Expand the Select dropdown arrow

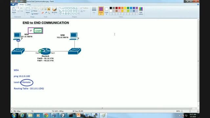click(x=28, y=14)
